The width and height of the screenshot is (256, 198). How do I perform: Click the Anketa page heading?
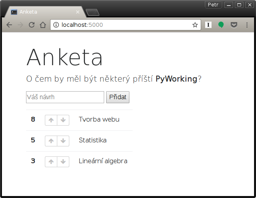click(x=65, y=57)
